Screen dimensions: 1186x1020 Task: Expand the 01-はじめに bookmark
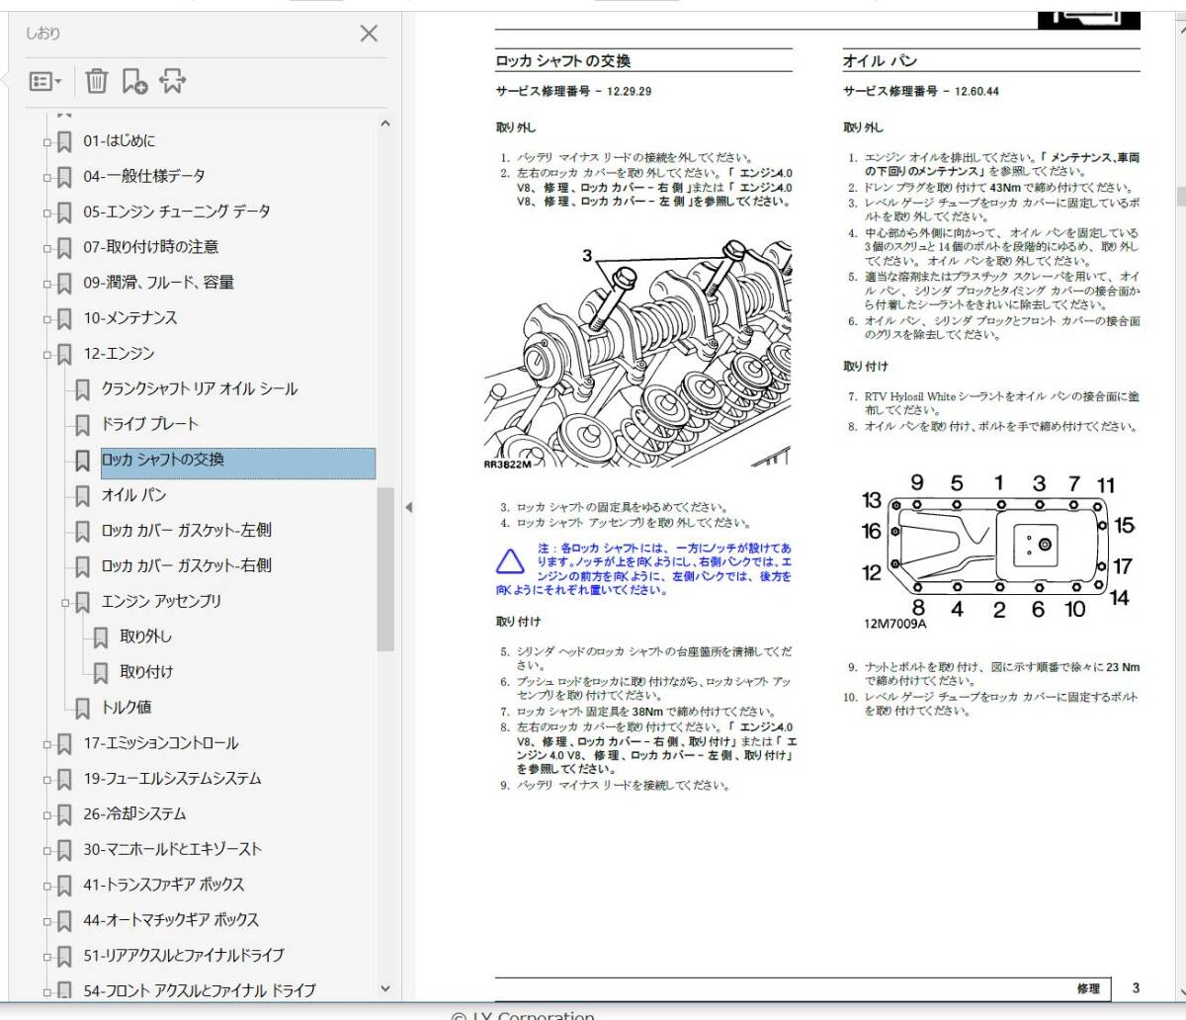pos(45,141)
